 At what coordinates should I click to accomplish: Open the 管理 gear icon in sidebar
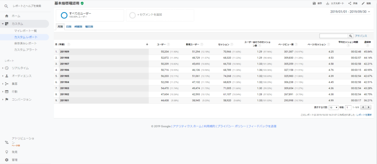7,160
